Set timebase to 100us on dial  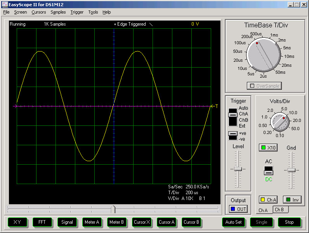(x=240, y=43)
